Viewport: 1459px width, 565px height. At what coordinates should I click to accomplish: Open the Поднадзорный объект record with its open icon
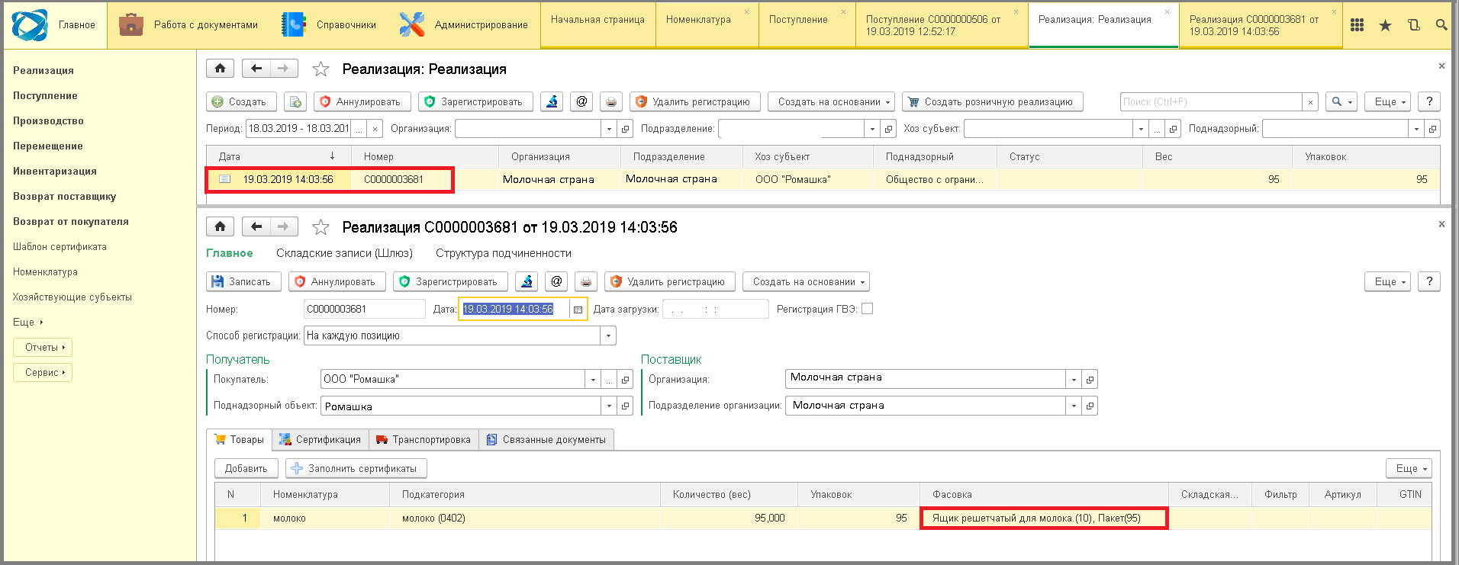pyautogui.click(x=626, y=406)
